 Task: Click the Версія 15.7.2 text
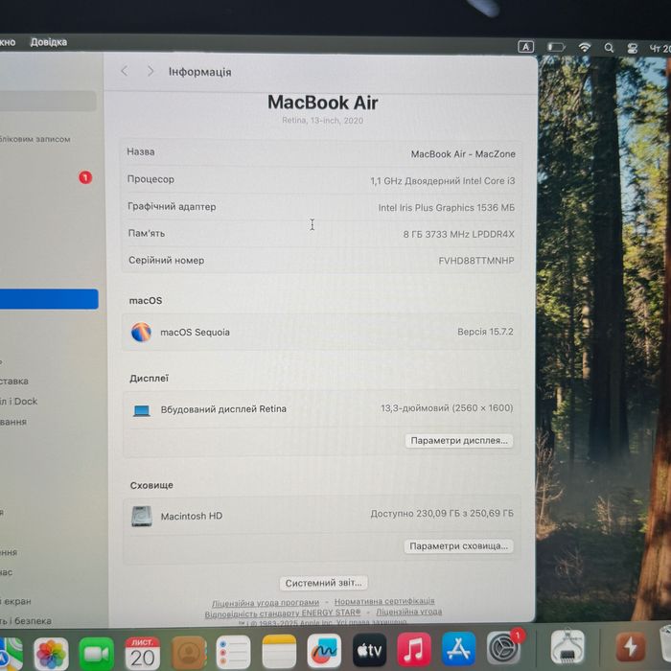tap(485, 332)
